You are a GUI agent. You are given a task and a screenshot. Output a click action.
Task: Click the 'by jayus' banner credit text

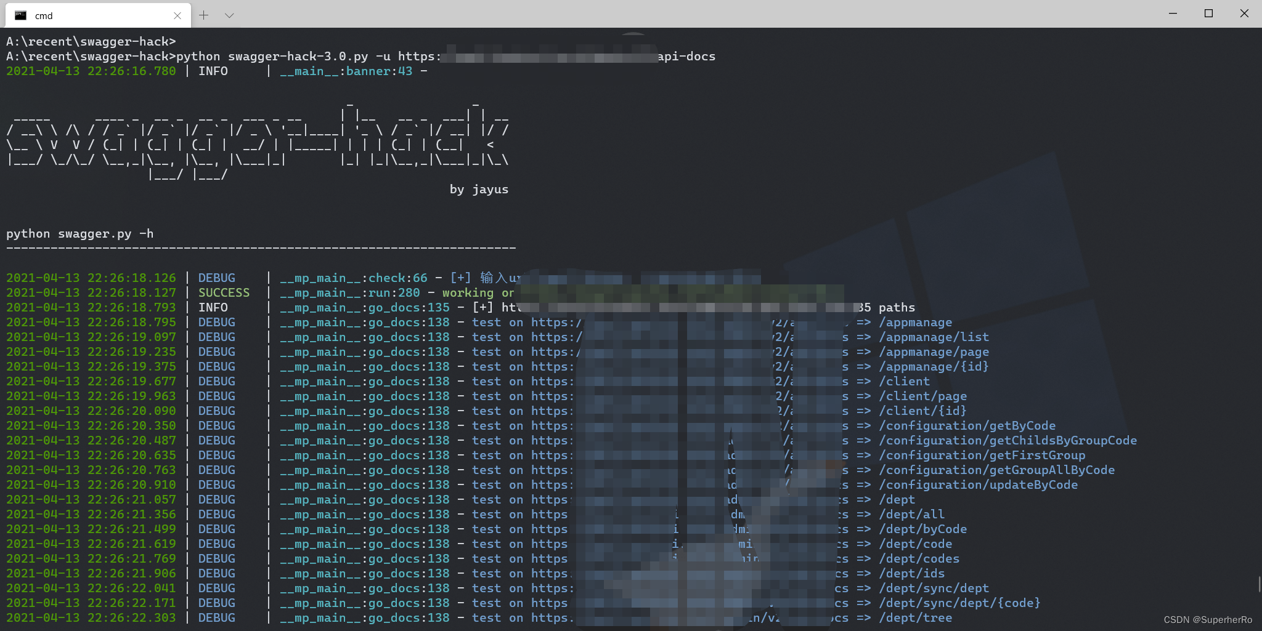pyautogui.click(x=479, y=189)
